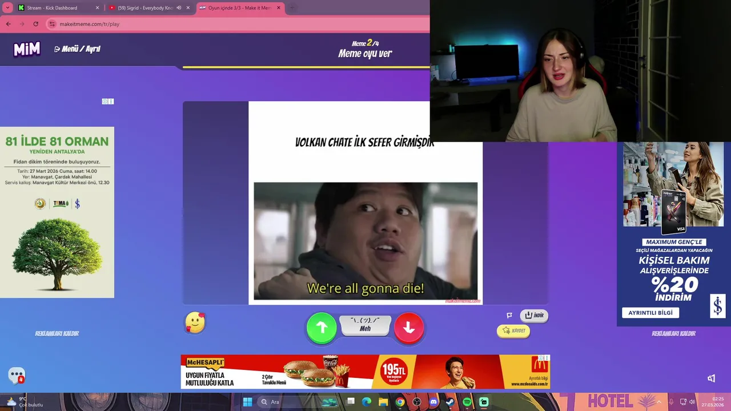Downvote the meme with red arrow
Viewport: 731px width, 411px height.
409,328
